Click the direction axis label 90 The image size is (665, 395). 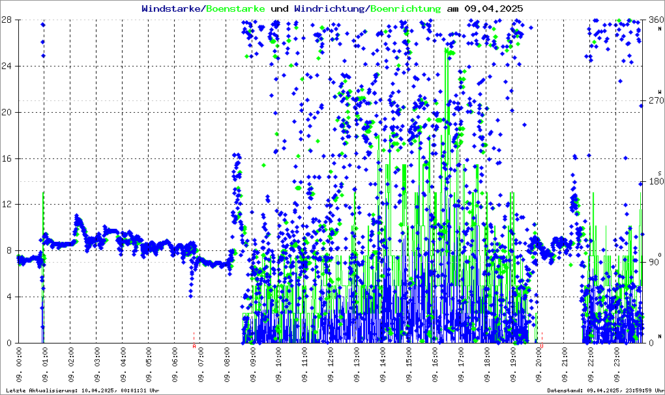tap(655, 262)
